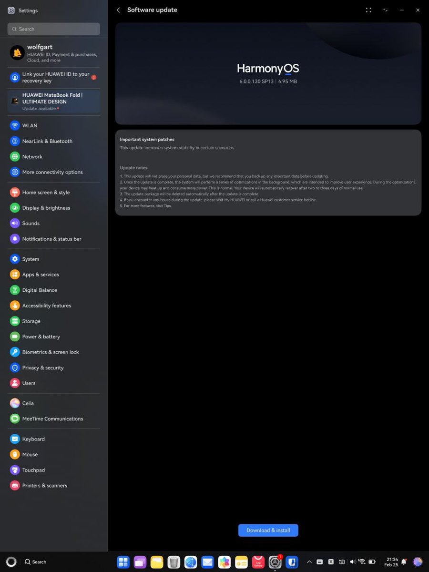Go back from Software update page

(118, 10)
